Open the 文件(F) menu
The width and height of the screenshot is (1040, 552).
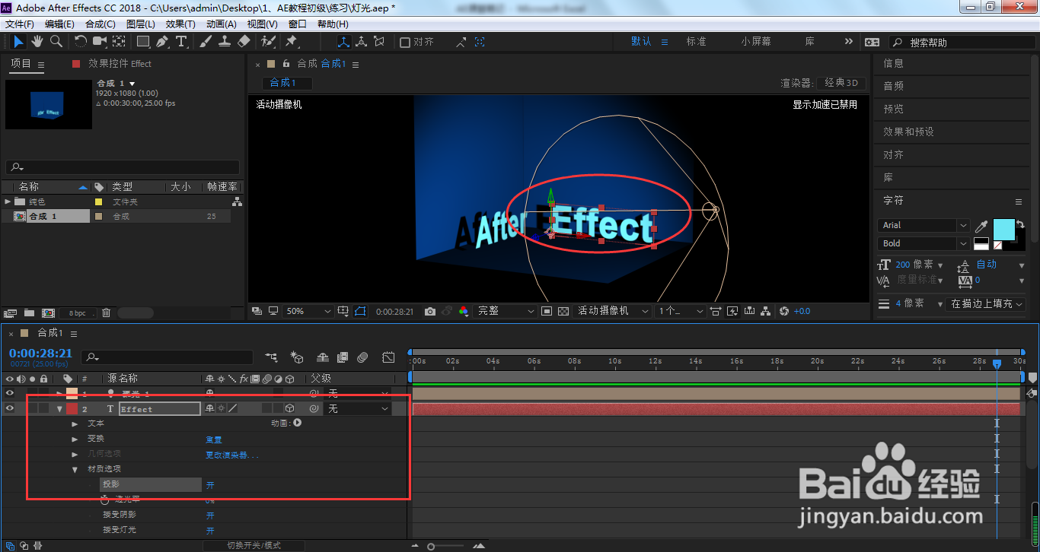(x=20, y=24)
